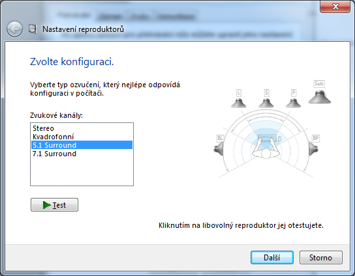The image size is (355, 276).
Task: Test the right front speaker (P)
Action: (293, 103)
